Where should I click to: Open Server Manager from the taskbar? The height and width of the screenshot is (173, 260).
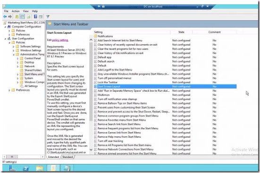click(x=12, y=168)
